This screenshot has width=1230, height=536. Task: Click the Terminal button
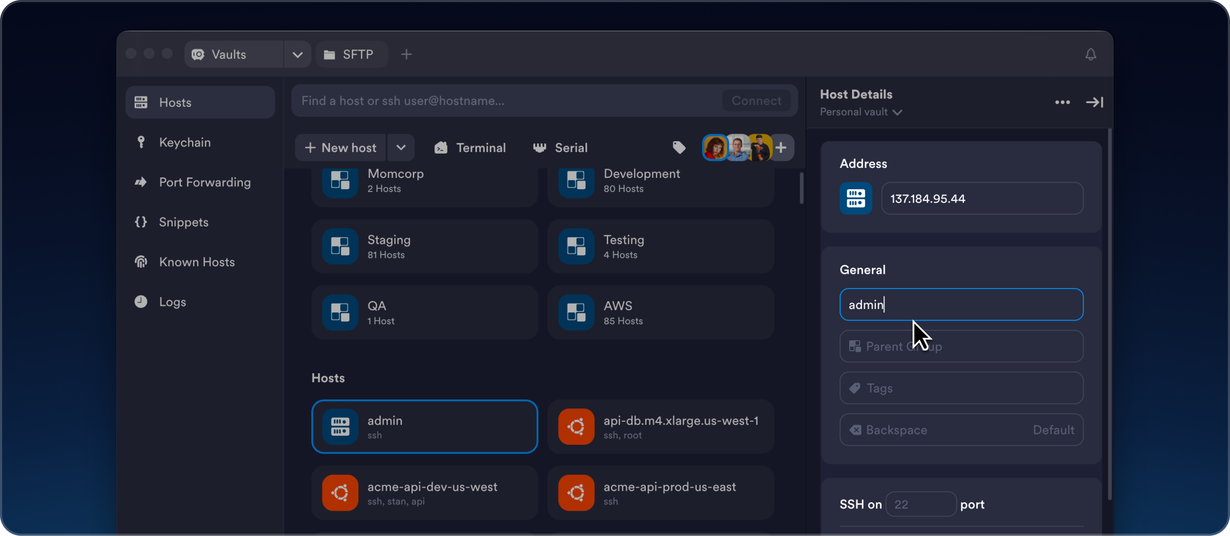pos(470,147)
